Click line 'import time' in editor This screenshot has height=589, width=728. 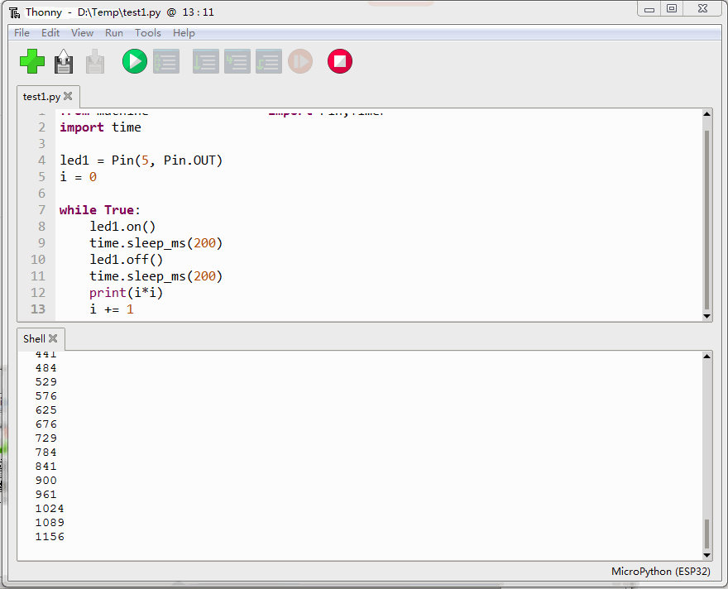(100, 127)
